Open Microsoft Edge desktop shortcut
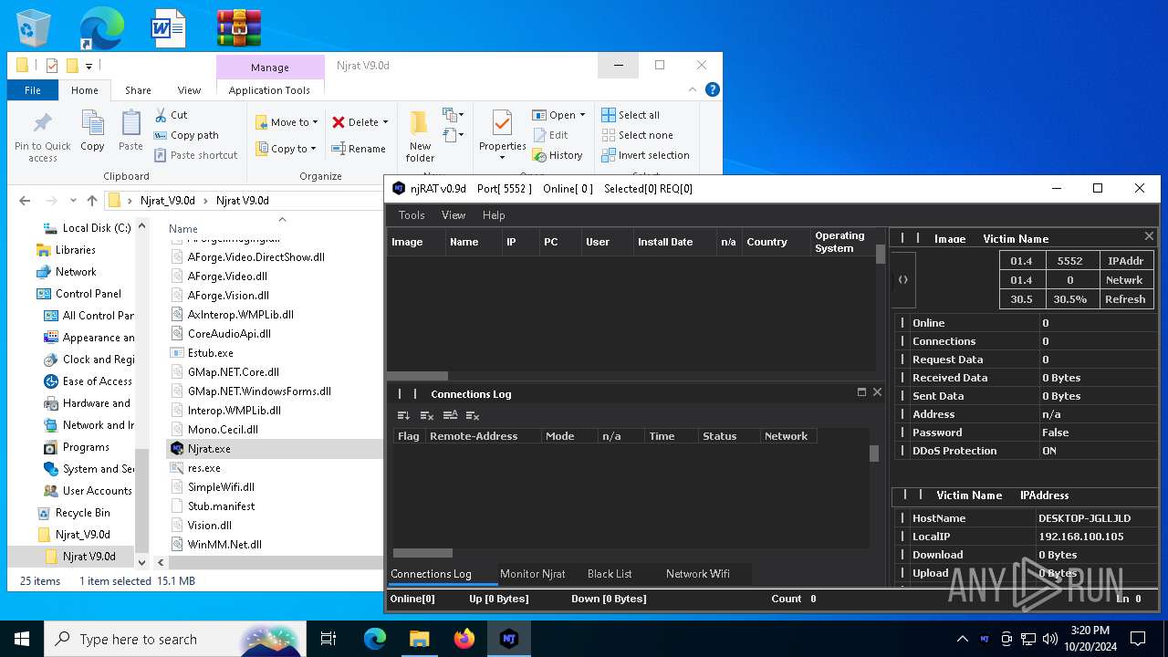 (x=101, y=28)
